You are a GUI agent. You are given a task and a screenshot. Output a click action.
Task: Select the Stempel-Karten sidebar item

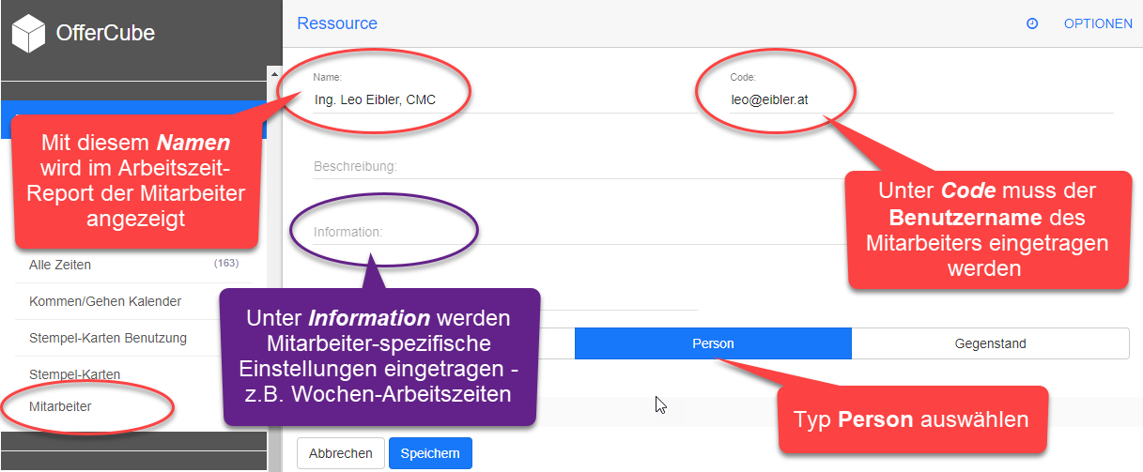pos(74,374)
